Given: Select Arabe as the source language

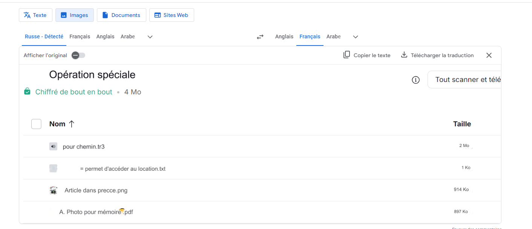Looking at the screenshot, I should point(127,36).
